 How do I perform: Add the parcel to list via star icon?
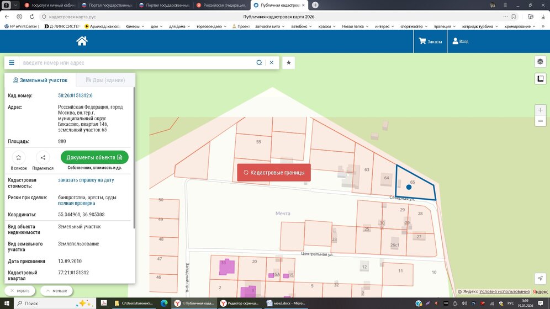pyautogui.click(x=19, y=158)
